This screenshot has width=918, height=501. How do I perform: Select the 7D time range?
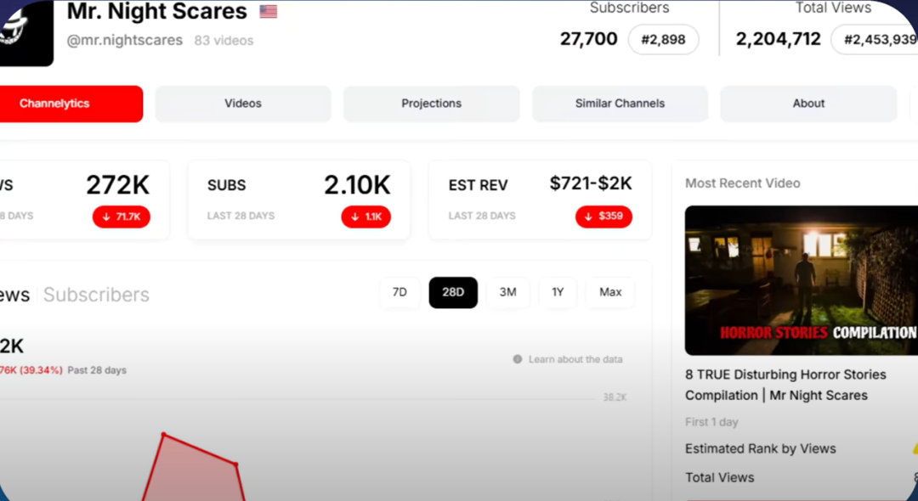399,292
